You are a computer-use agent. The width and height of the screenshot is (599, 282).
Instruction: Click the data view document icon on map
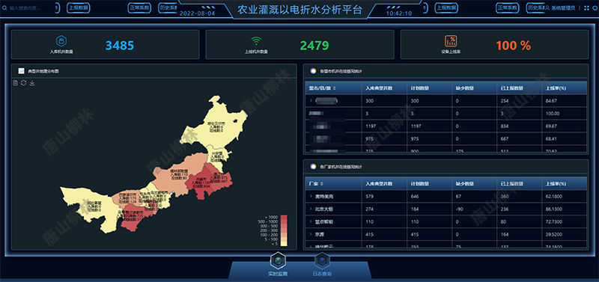tap(15, 83)
